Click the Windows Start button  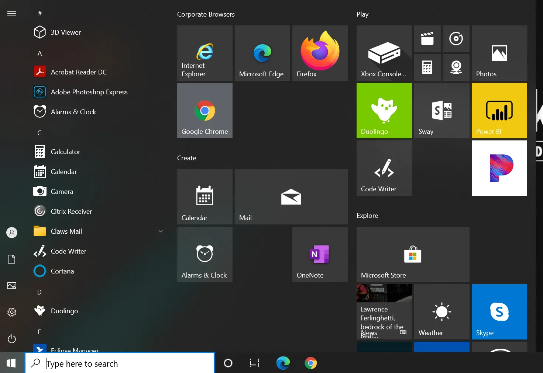click(x=11, y=363)
